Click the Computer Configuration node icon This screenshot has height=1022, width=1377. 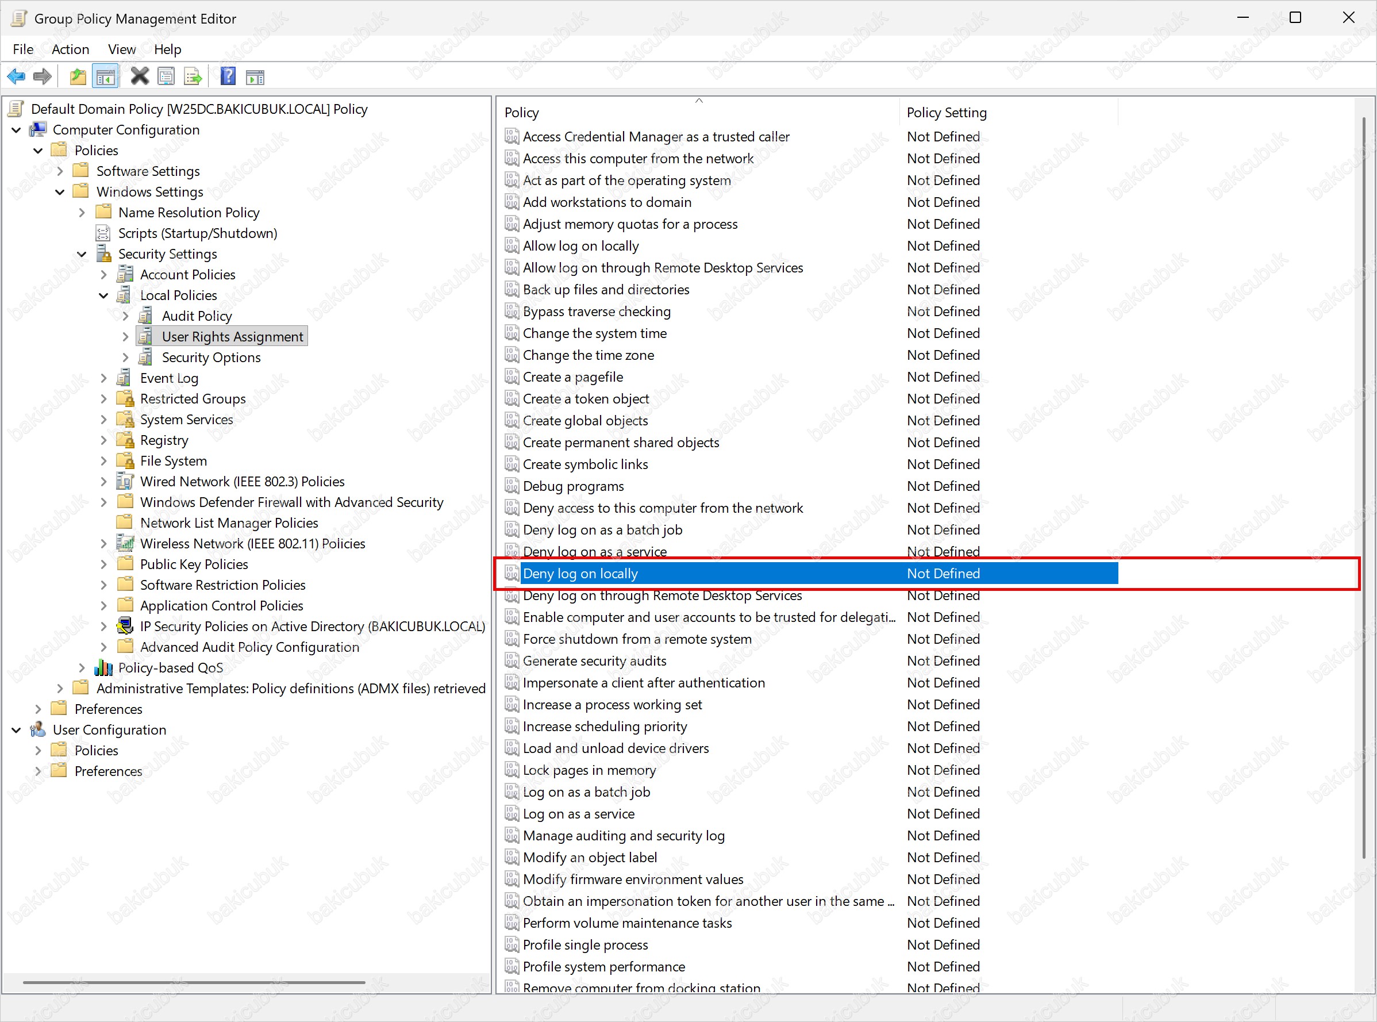click(39, 129)
